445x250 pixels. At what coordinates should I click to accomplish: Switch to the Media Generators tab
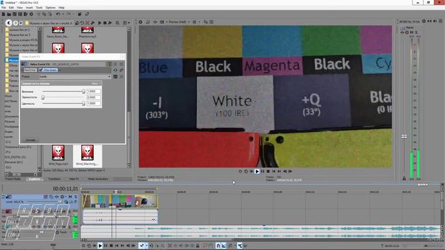click(98, 179)
